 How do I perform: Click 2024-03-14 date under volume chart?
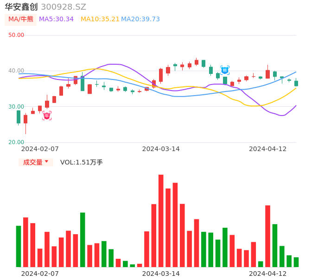tap(161, 274)
